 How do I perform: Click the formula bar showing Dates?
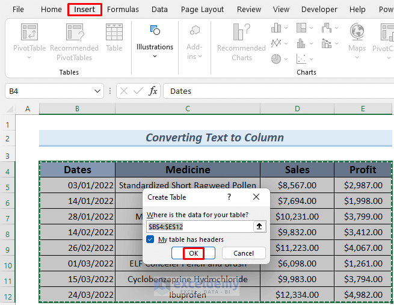(x=279, y=91)
